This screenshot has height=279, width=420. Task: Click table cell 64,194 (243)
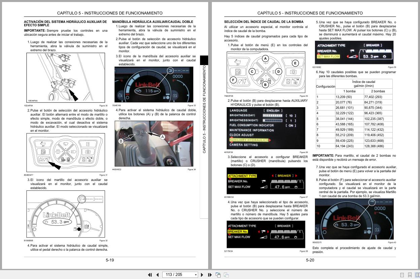345,146
